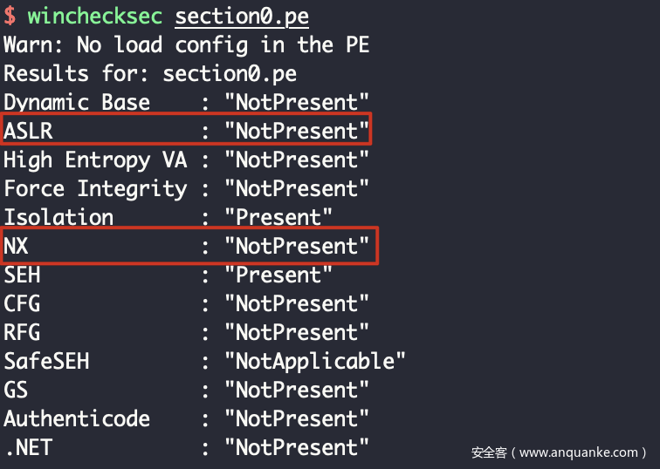Click the Isolation "Present" value

[x=278, y=218]
